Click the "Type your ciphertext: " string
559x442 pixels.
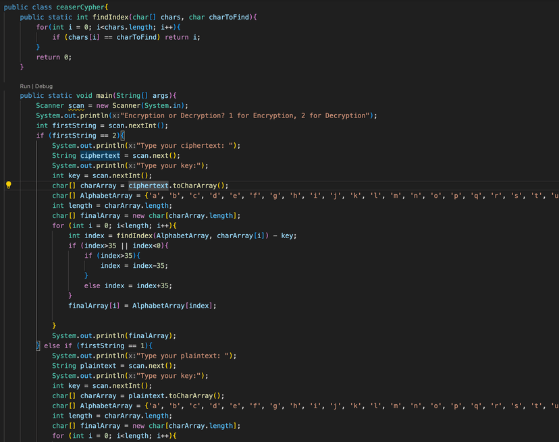coord(186,146)
